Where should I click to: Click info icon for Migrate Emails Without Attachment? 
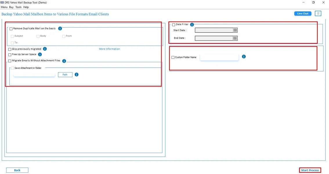(x=64, y=61)
